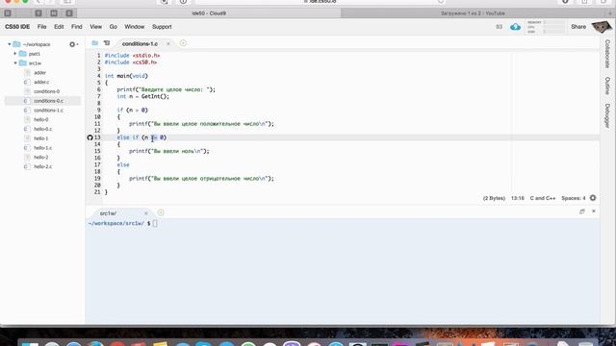Image resolution: width=616 pixels, height=346 pixels.
Task: Click the C file icon beside hello-2.c
Action: (x=27, y=166)
